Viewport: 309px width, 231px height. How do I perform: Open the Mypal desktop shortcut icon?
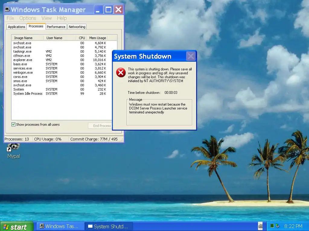click(13, 151)
